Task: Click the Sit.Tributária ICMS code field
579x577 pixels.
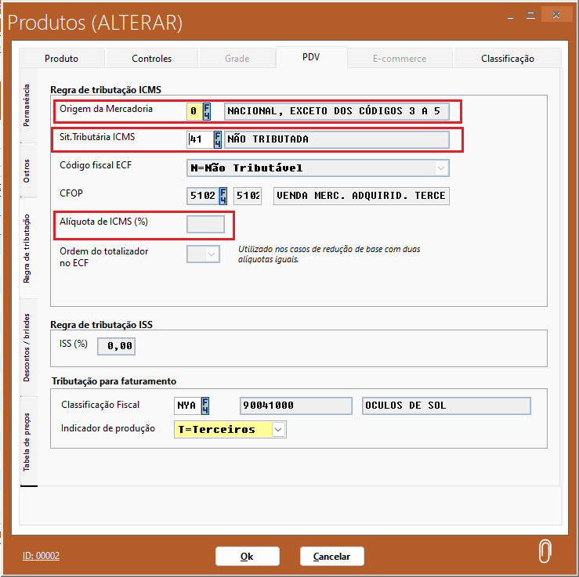Action: click(200, 140)
